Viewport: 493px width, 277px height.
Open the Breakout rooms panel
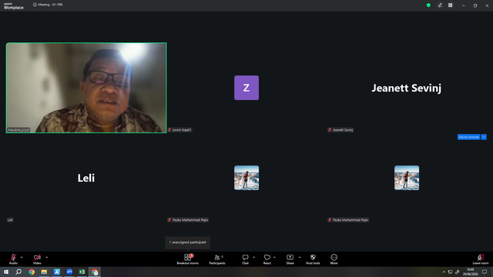188,259
